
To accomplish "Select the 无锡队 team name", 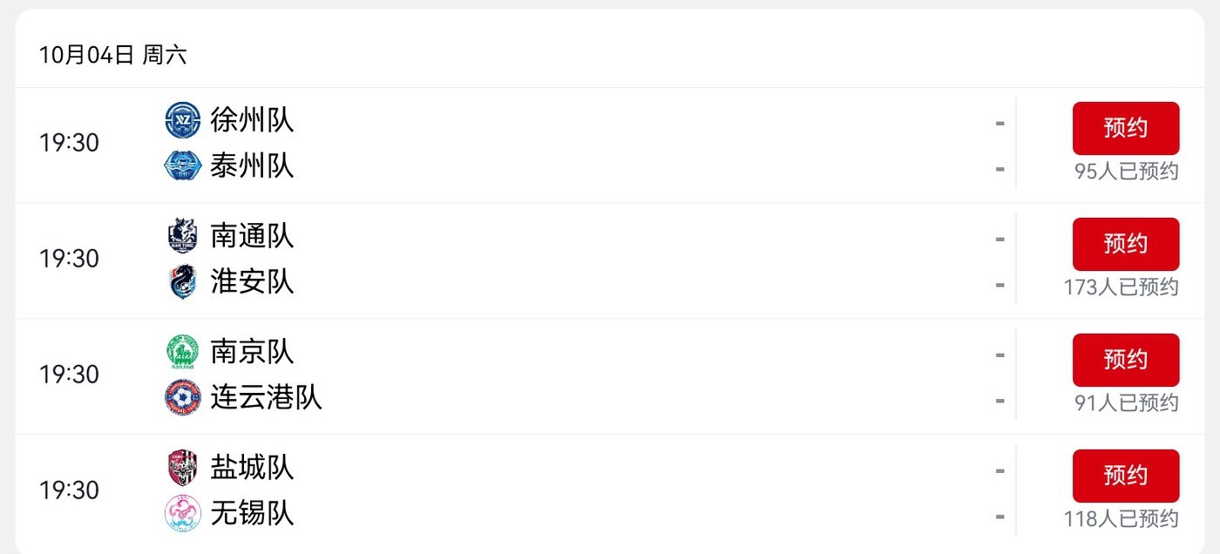I will point(252,513).
